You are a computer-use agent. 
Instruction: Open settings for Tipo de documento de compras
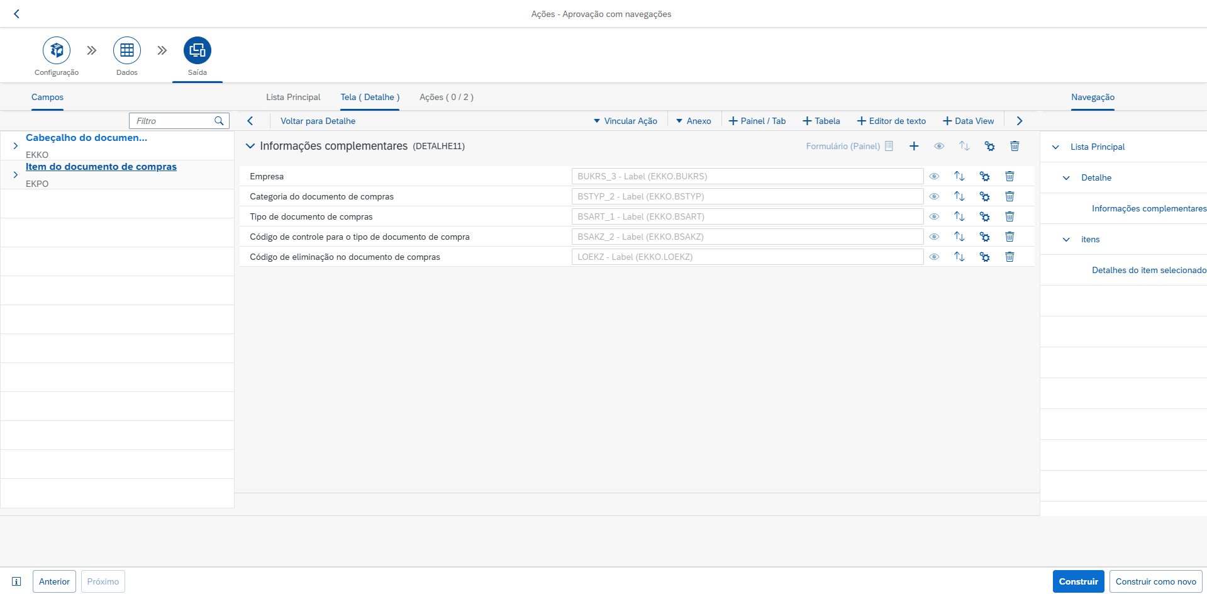pyautogui.click(x=984, y=216)
